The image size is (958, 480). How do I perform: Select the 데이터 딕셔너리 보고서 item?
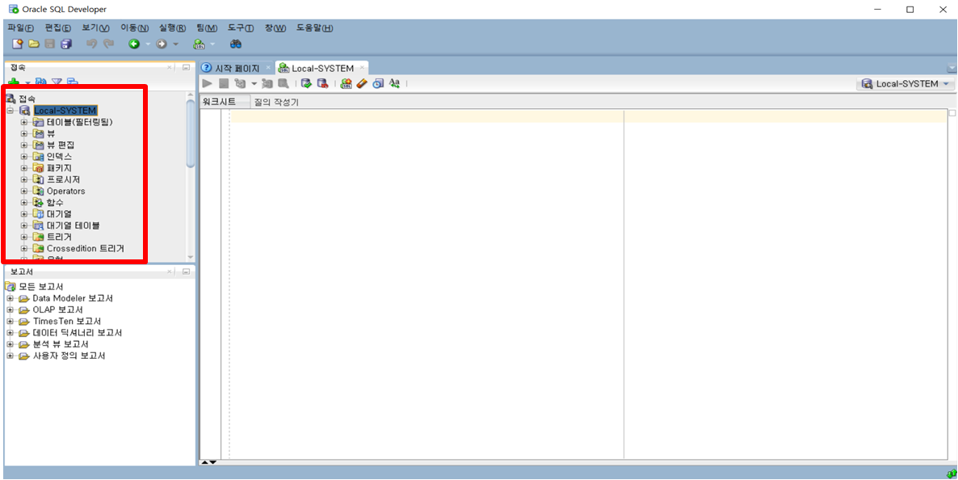pyautogui.click(x=78, y=333)
